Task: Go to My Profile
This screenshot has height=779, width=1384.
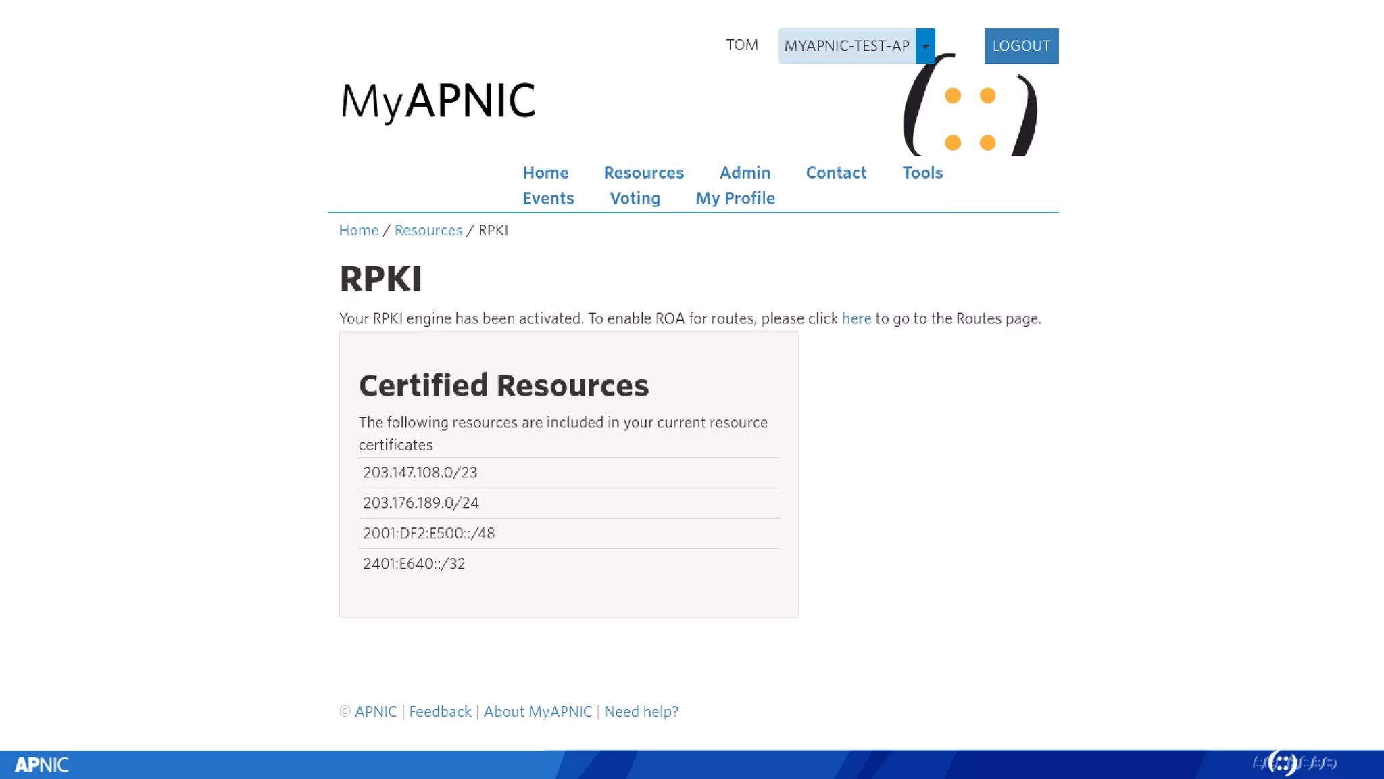Action: 735,198
